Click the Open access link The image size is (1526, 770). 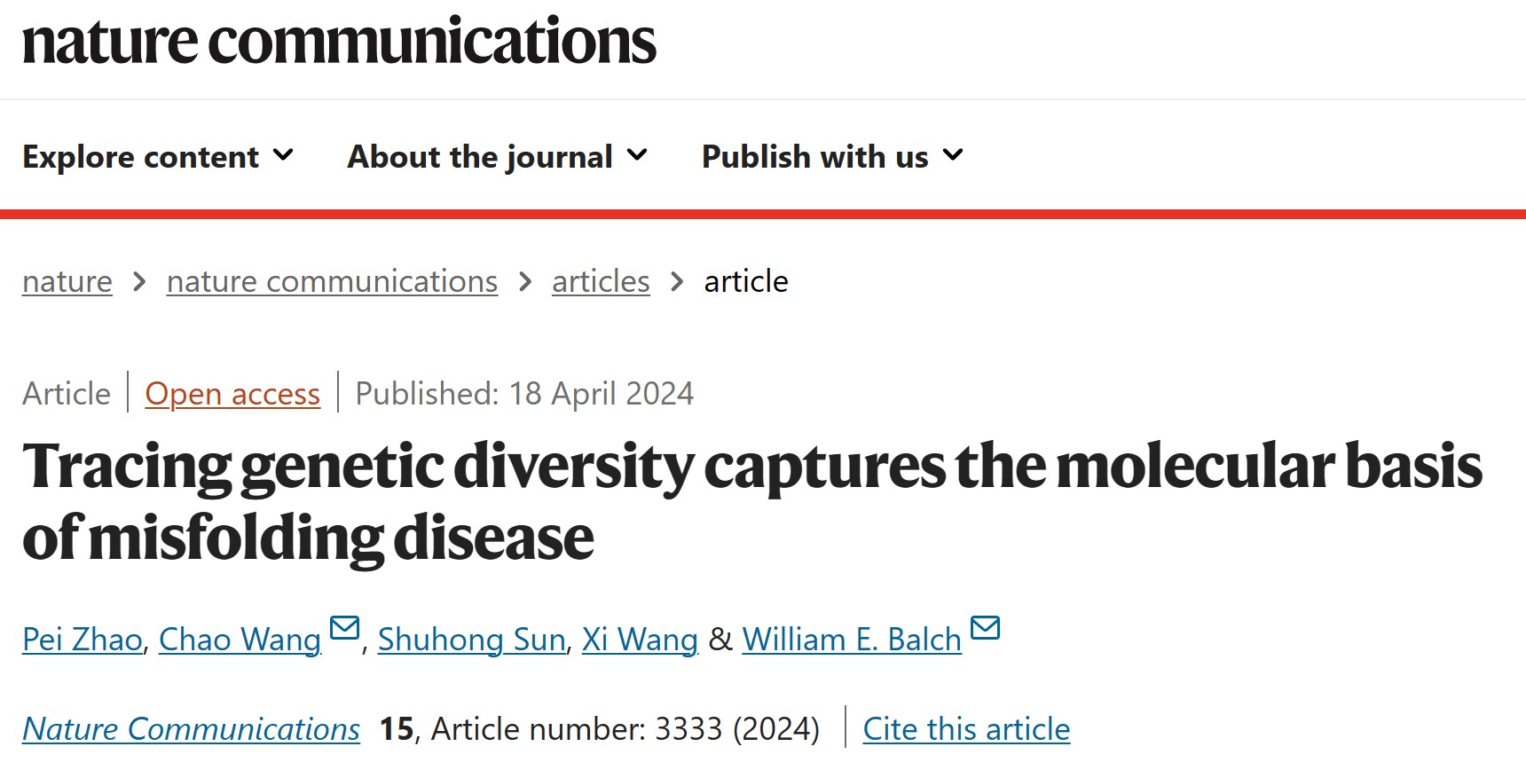[x=232, y=393]
